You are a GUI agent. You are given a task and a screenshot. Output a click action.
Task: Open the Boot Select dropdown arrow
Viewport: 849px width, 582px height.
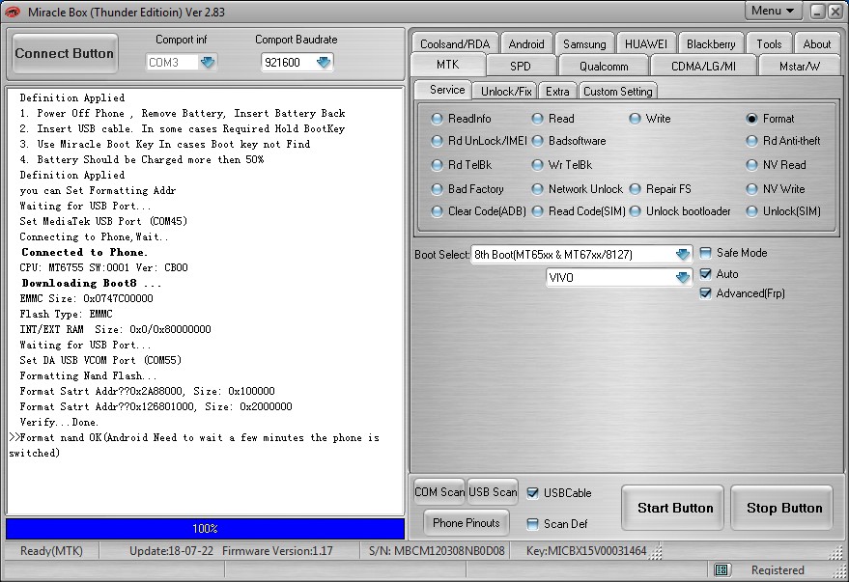[x=683, y=254]
